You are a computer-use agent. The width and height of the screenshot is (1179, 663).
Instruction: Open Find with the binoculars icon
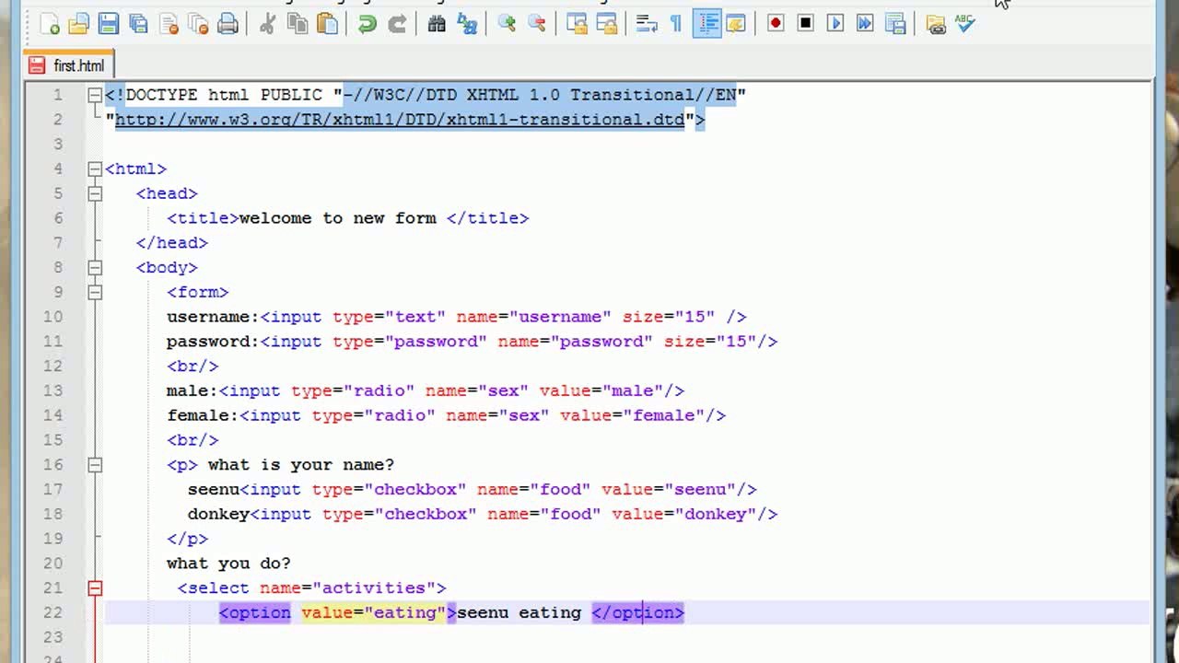(437, 24)
